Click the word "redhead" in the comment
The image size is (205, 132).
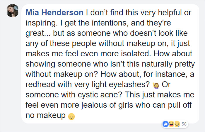click(41, 85)
